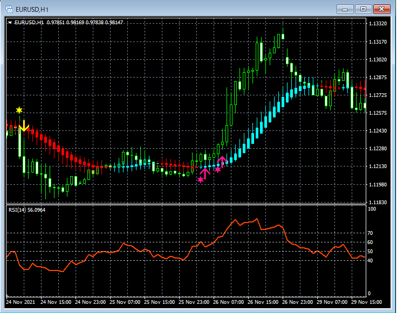Click the 1.12725 price scale label
The width and height of the screenshot is (397, 313).
(x=378, y=95)
